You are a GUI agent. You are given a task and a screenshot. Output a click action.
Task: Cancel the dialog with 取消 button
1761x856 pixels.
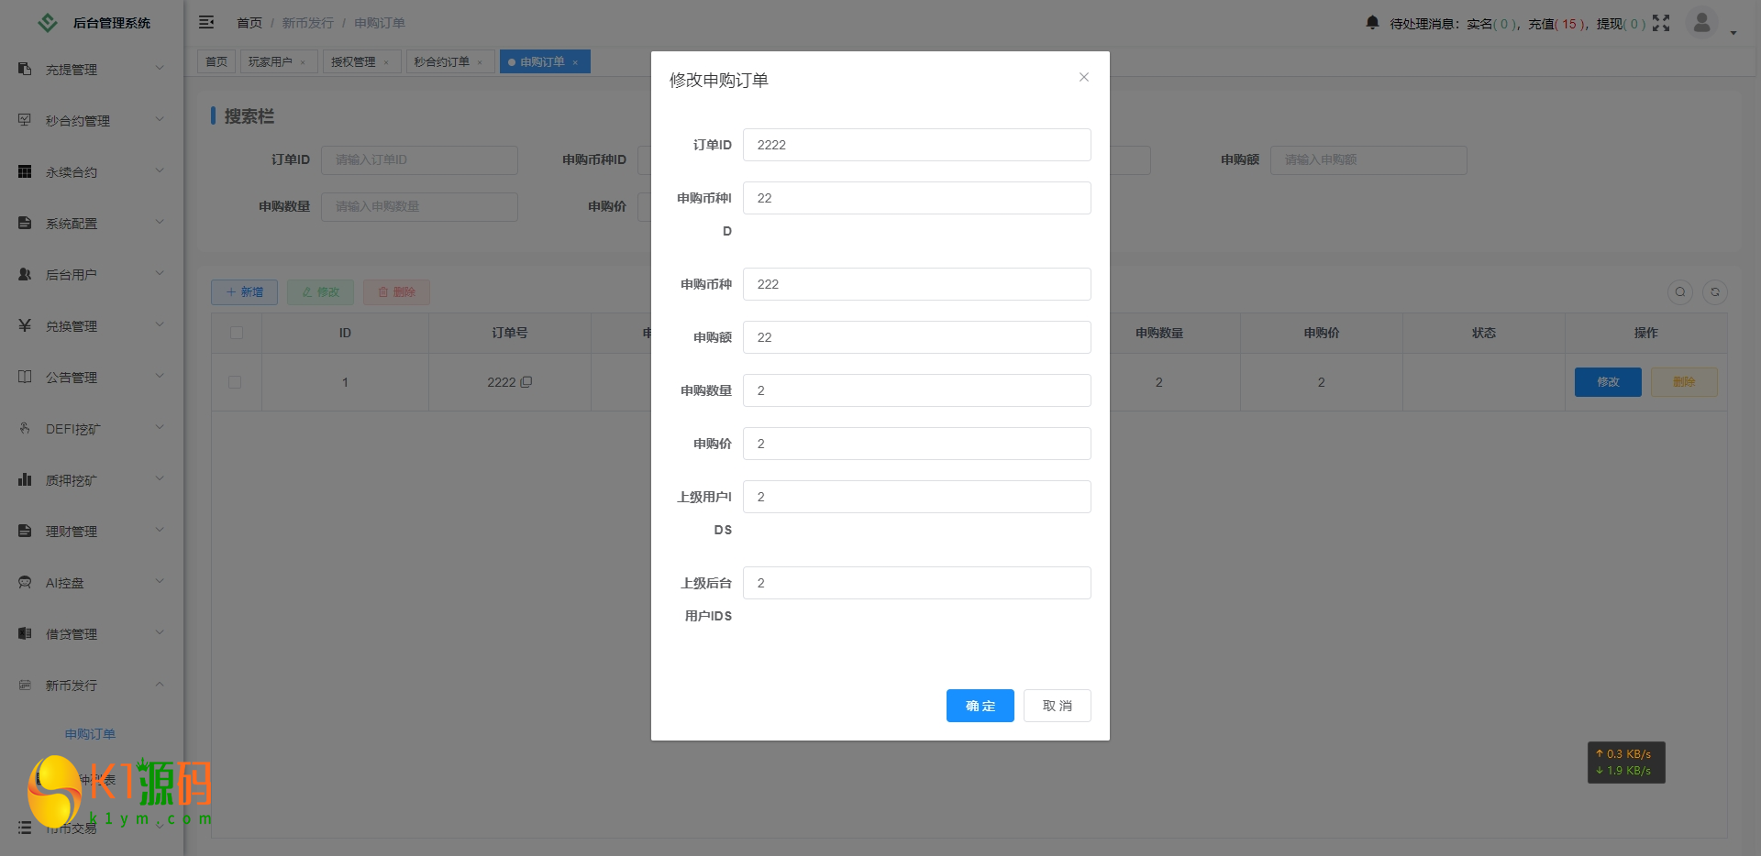[x=1058, y=706]
